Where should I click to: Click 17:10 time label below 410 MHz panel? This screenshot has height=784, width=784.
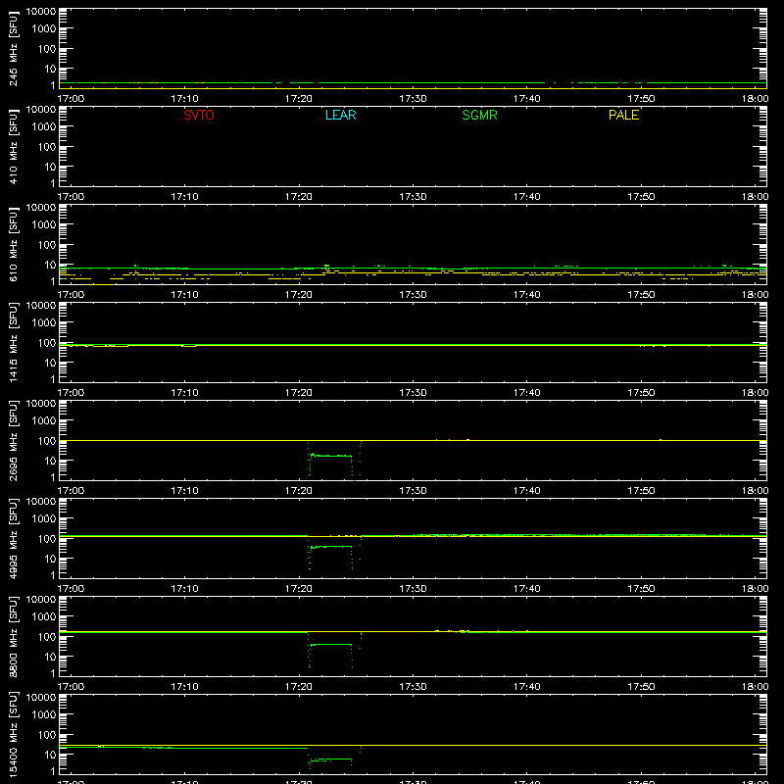coord(184,197)
